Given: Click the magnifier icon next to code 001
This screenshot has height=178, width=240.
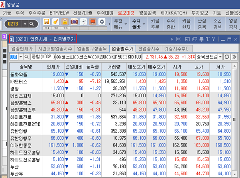Looking at the screenshot, I should (26, 57).
